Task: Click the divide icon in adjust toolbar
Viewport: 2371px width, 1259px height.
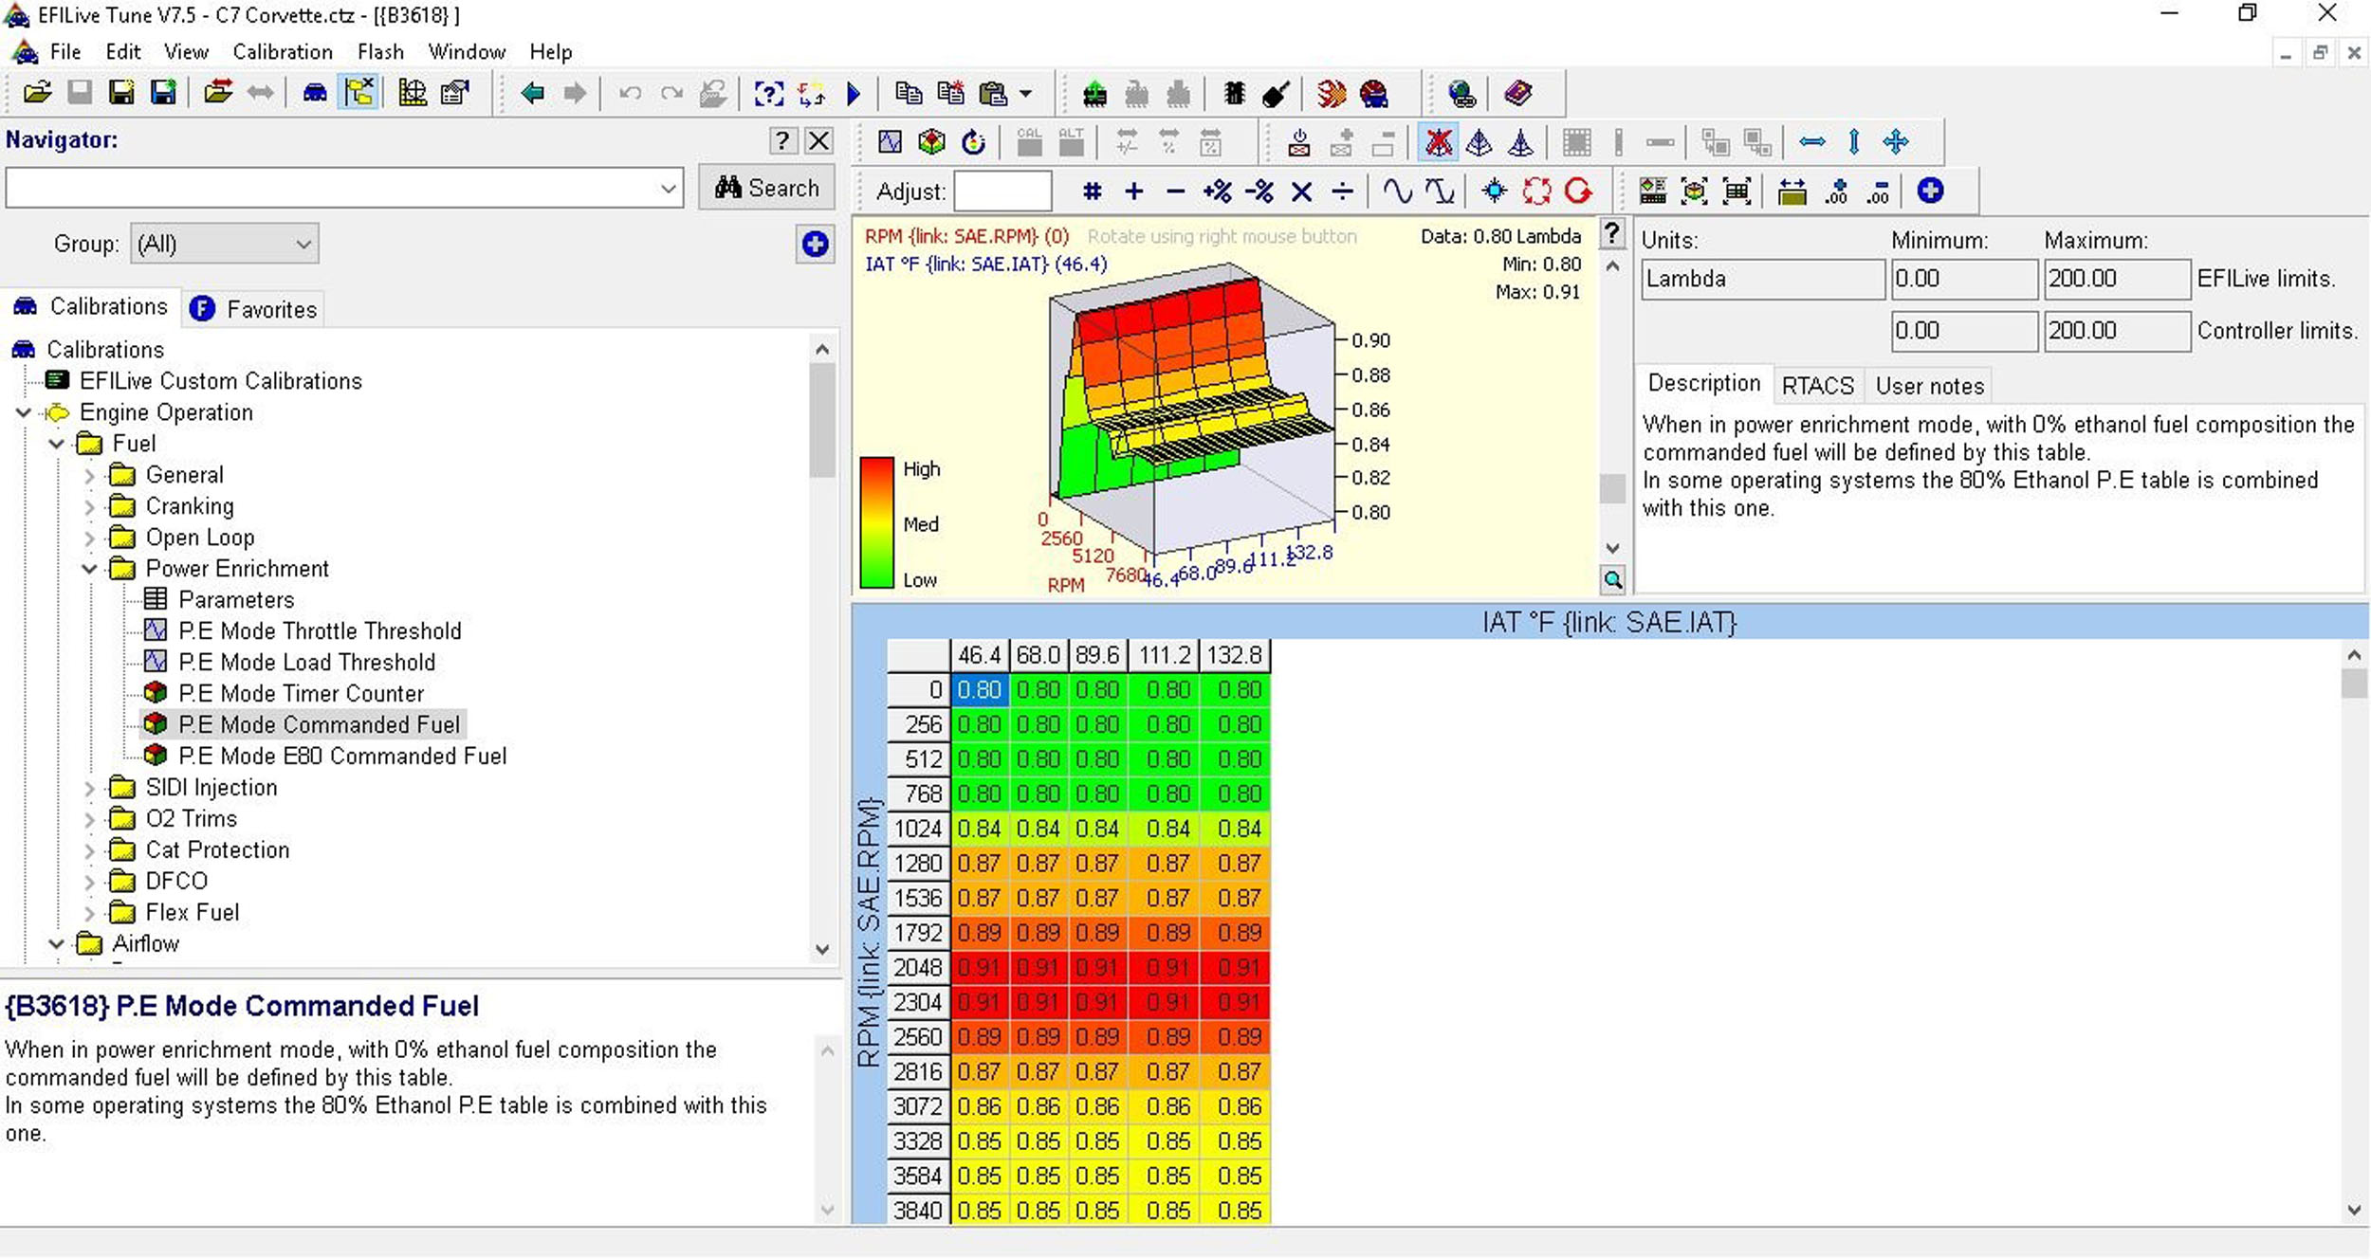Action: click(1343, 192)
